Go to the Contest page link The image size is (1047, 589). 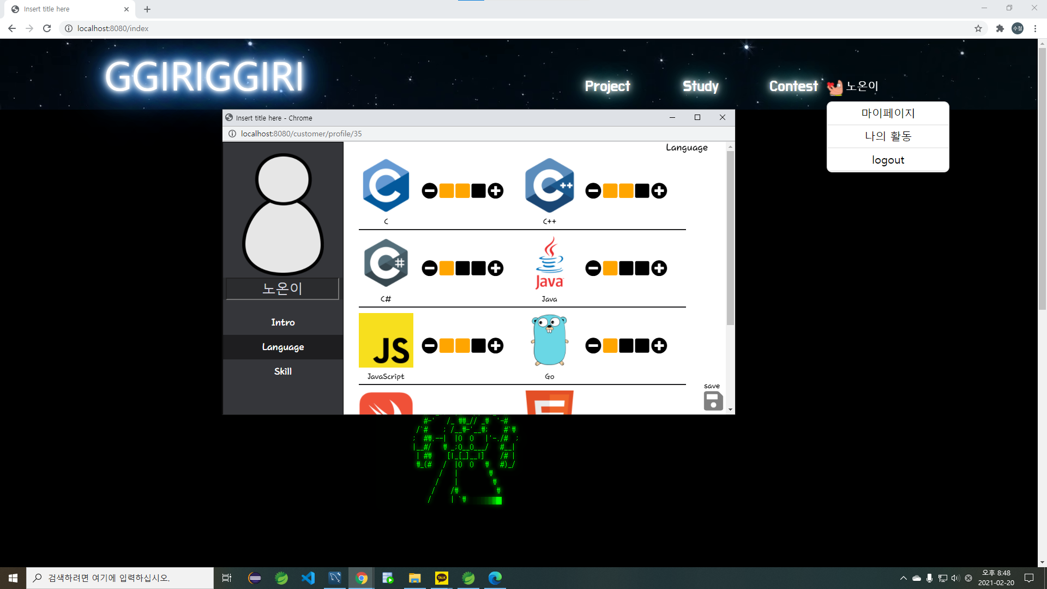click(793, 86)
